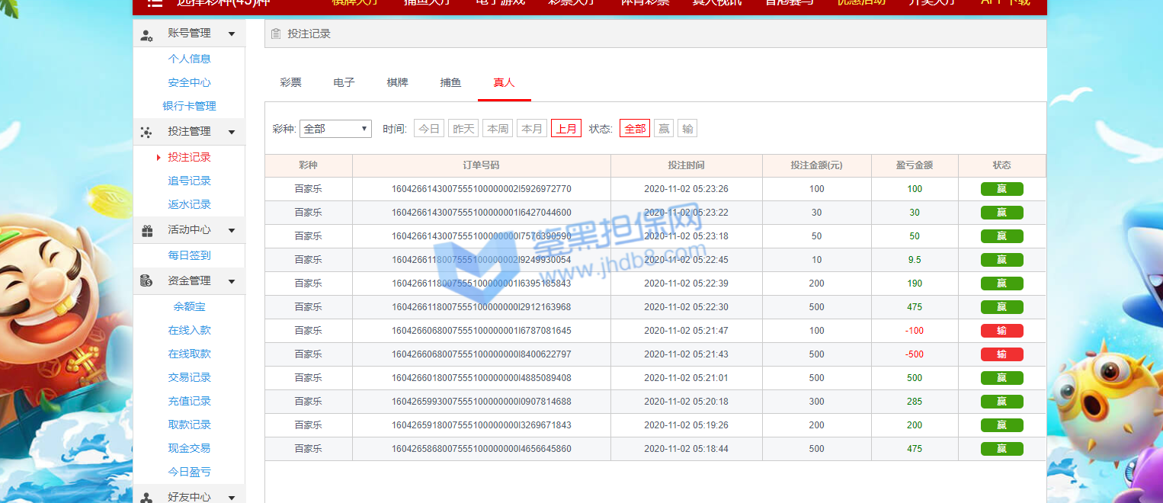Click the clipboard icon beside 投注记录 header
1163x503 pixels.
(x=276, y=34)
